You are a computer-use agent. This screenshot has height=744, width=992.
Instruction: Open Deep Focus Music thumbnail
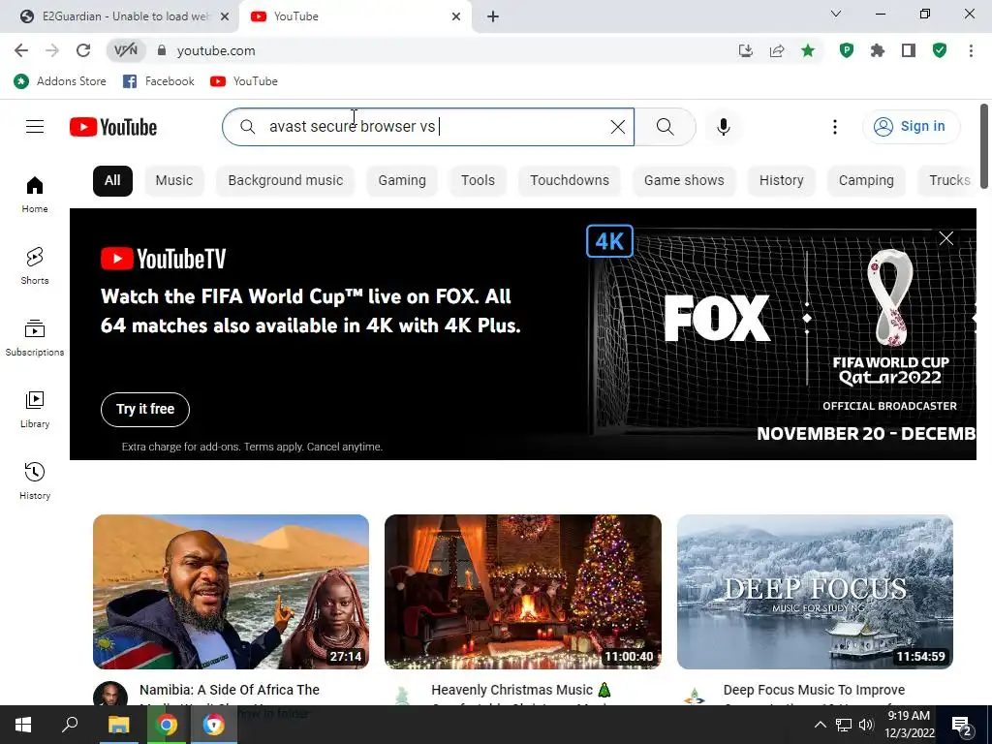point(815,592)
